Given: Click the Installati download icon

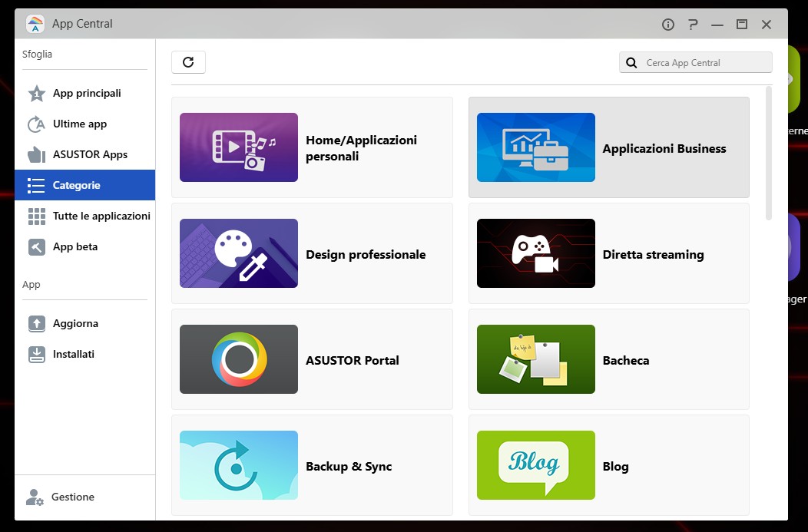Looking at the screenshot, I should click(37, 355).
